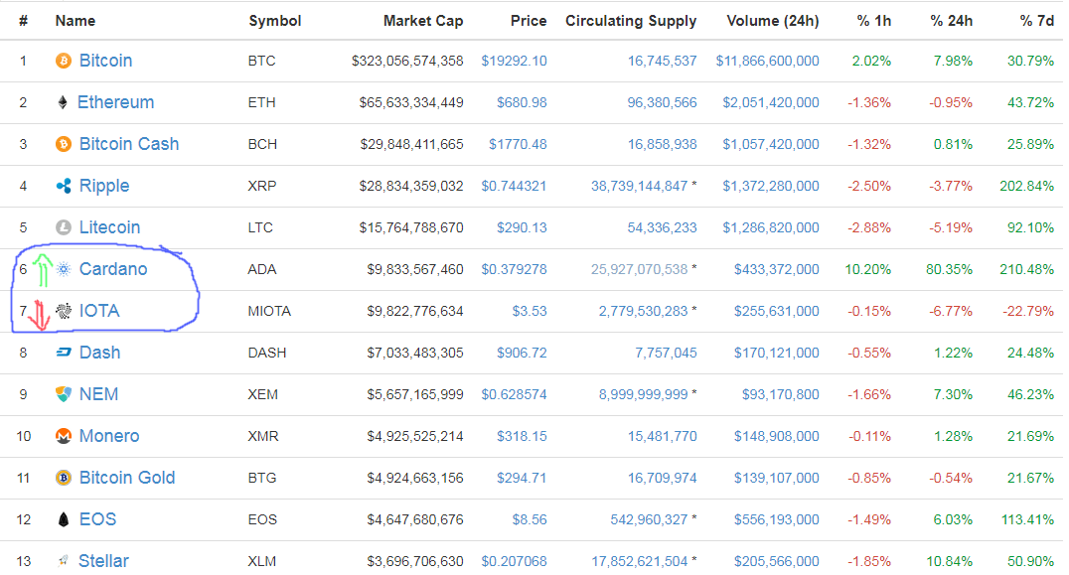Click the Litecoin logo icon
Viewport: 1069px width, 575px height.
64,227
